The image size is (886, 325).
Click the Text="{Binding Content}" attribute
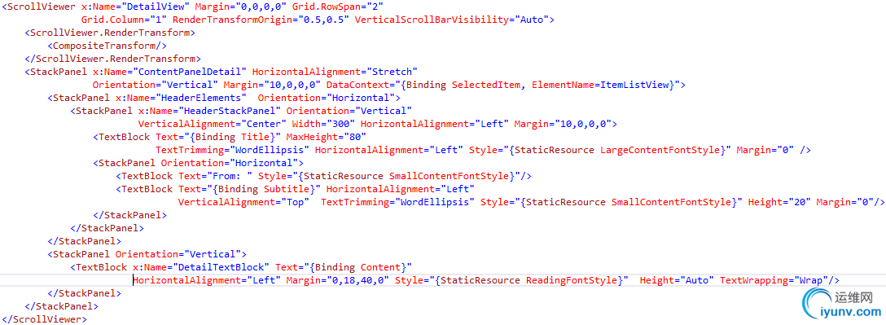(x=344, y=267)
